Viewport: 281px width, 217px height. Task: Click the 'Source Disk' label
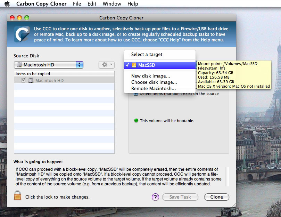pos(26,56)
